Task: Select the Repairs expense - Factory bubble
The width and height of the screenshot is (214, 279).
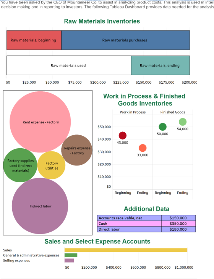Action: (77, 150)
